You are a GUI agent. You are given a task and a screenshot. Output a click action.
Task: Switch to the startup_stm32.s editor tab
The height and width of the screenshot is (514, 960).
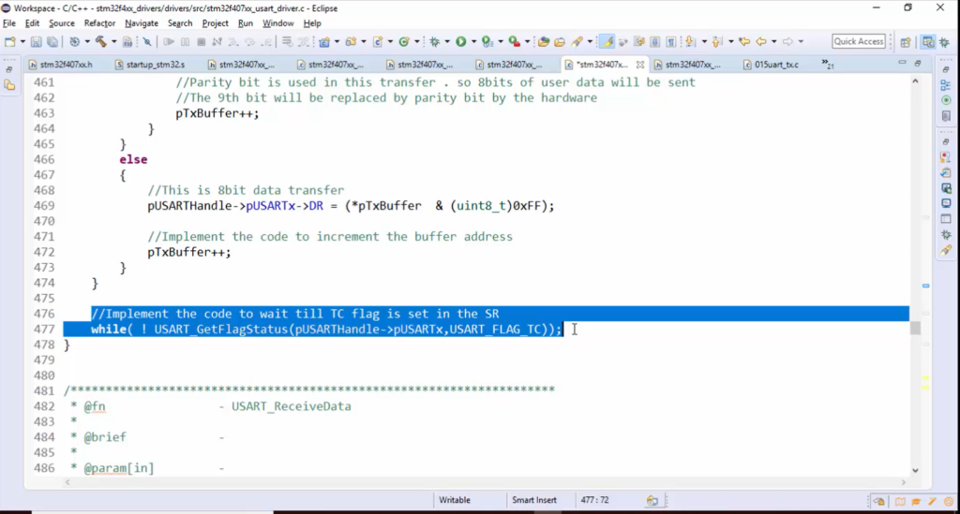tap(156, 65)
